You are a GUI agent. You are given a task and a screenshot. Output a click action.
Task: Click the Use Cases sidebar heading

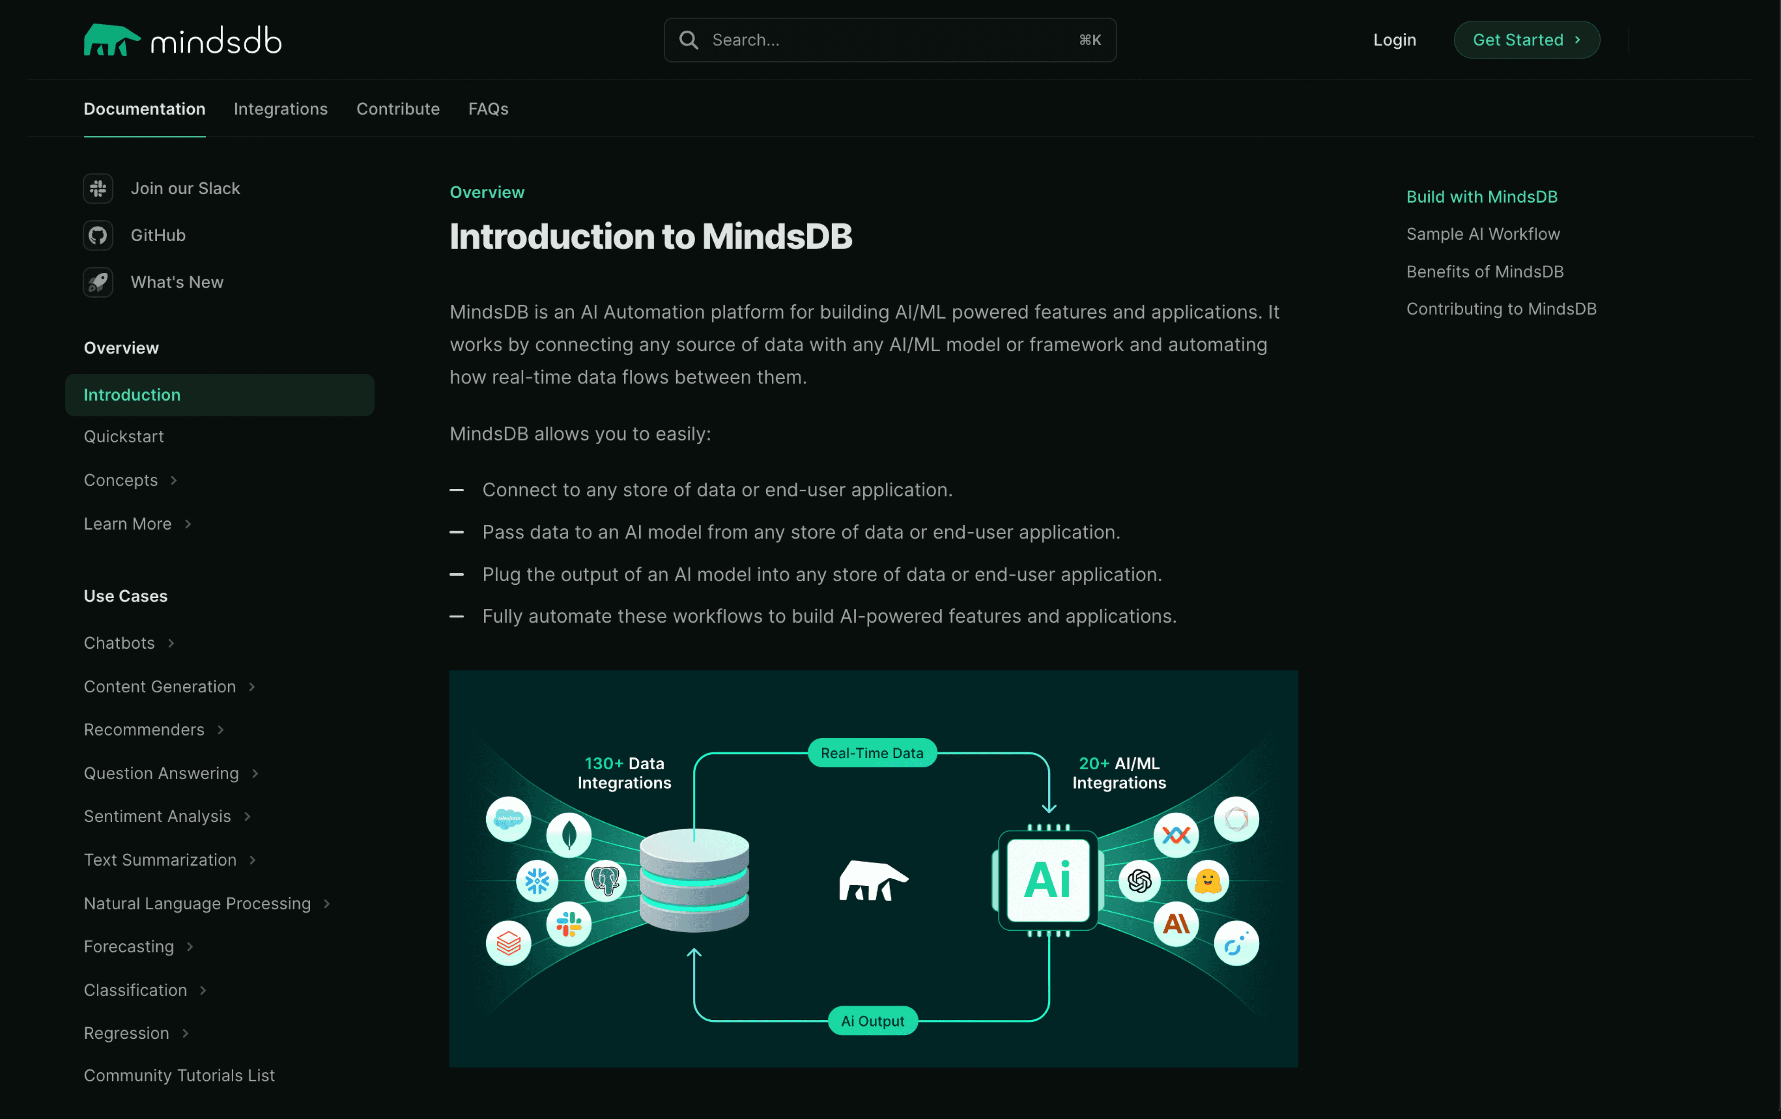click(126, 596)
